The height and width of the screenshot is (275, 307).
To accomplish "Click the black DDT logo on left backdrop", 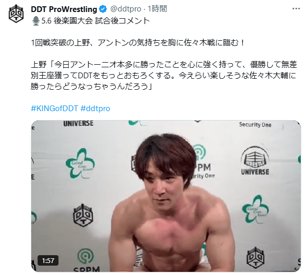I will tap(83, 215).
